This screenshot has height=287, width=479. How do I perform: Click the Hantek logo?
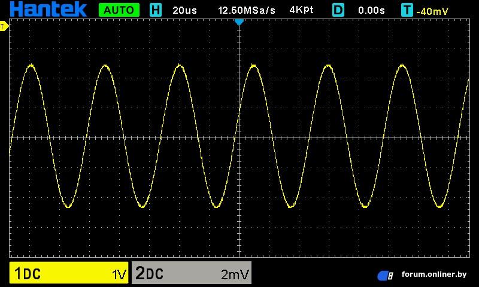[48, 9]
